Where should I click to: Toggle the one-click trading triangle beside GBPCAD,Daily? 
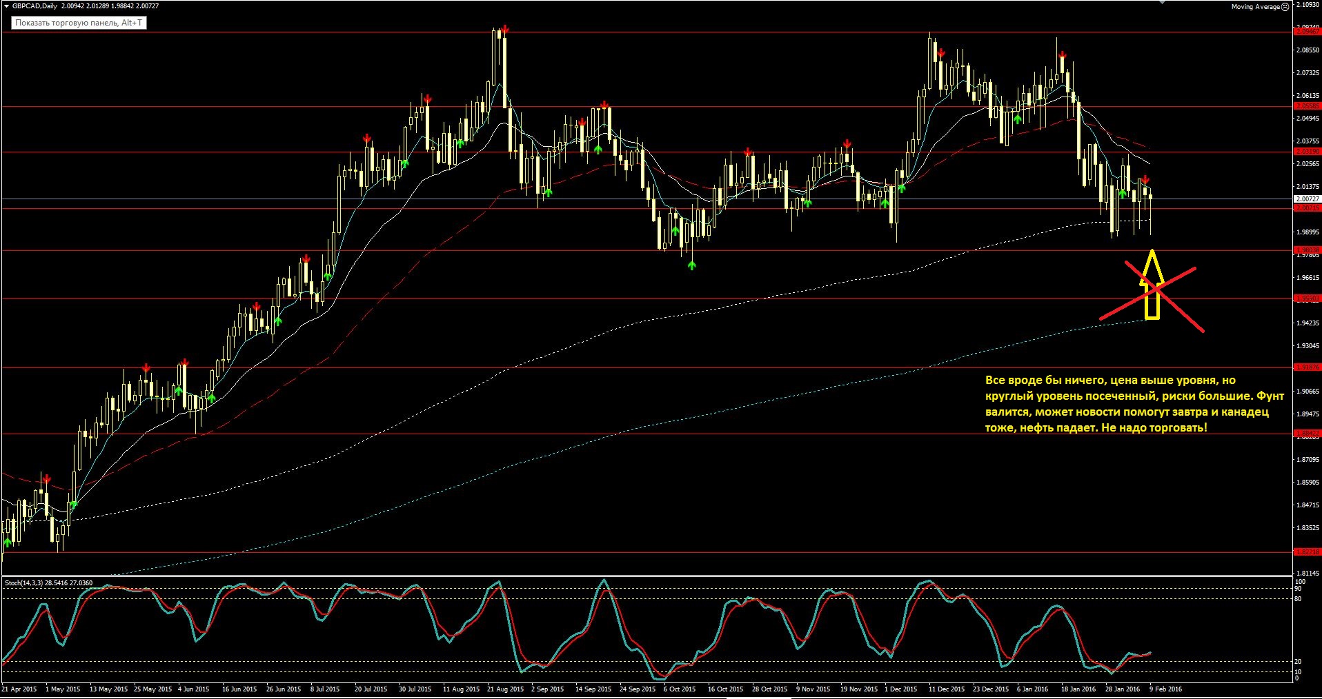coord(7,6)
